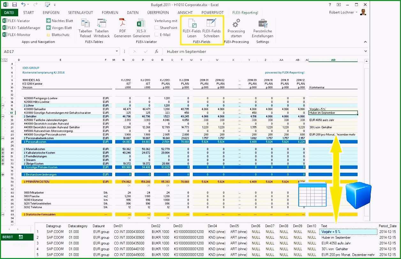This screenshot has height=259, width=401.
Task: Expand the formula bar
Action: click(x=366, y=52)
